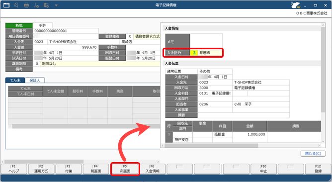332x182 pixels.
Task: Click the 管理番号 field 000000000000001
Action: point(66,31)
